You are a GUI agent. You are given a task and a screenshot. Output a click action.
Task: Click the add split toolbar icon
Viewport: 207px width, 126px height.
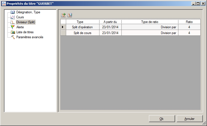(x=63, y=15)
